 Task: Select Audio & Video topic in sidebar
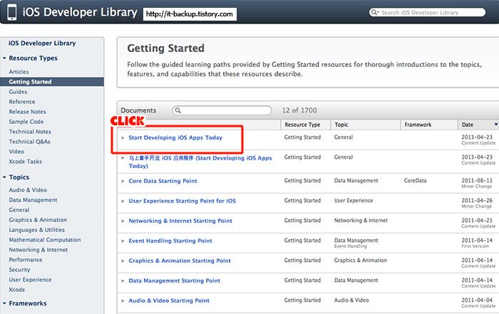[28, 189]
